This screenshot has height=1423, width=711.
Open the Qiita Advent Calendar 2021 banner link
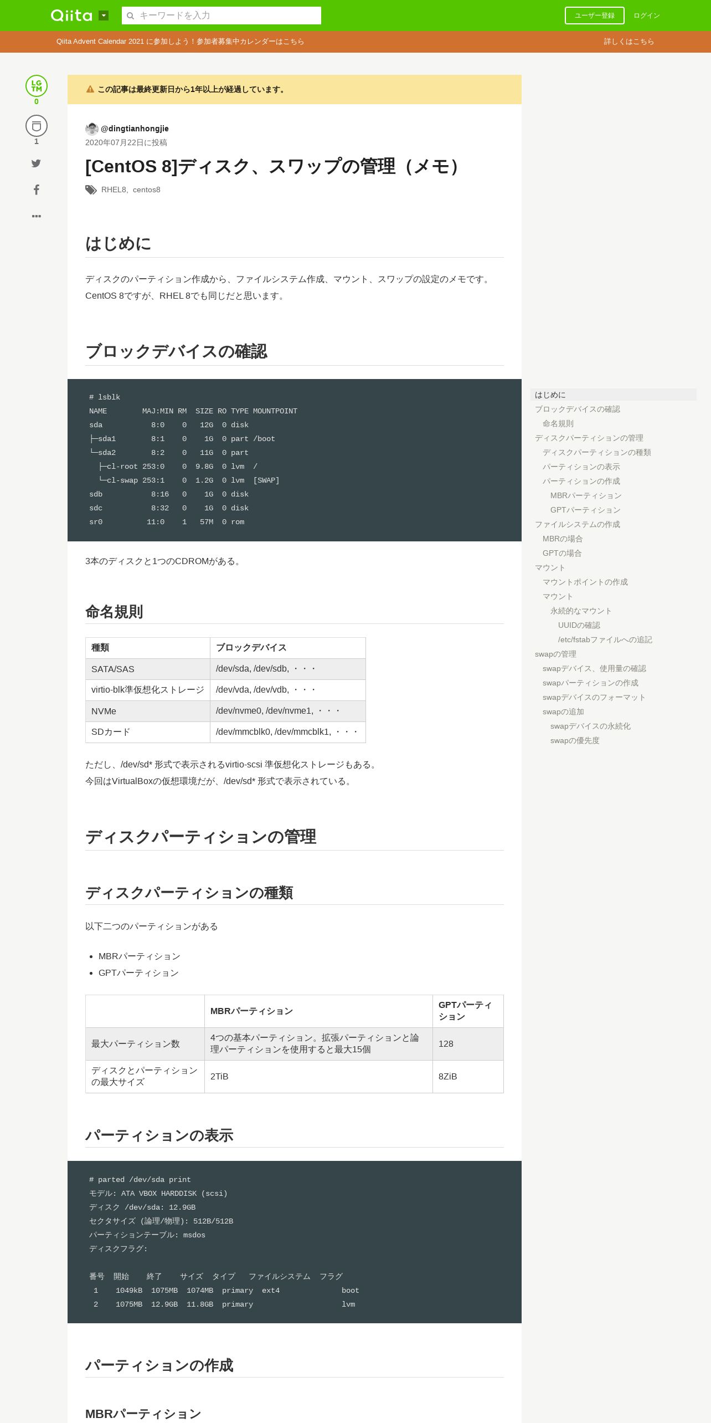click(x=180, y=42)
